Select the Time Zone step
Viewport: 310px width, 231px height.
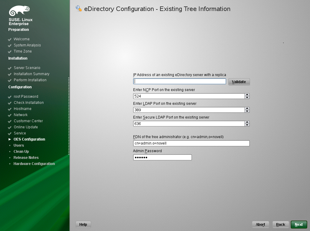pos(23,51)
